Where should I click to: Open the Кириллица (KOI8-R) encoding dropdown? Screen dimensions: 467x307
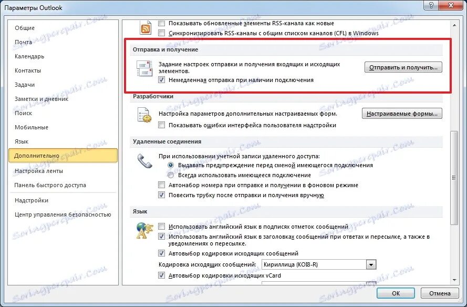tap(371, 264)
